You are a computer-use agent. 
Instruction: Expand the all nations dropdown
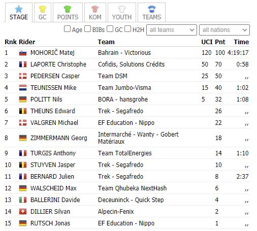click(x=224, y=30)
